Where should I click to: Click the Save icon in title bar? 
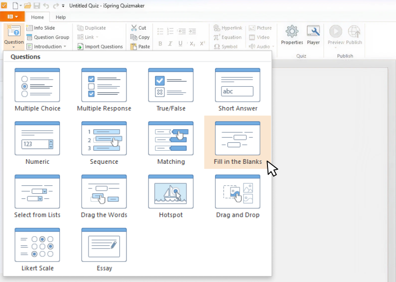[x=36, y=6]
